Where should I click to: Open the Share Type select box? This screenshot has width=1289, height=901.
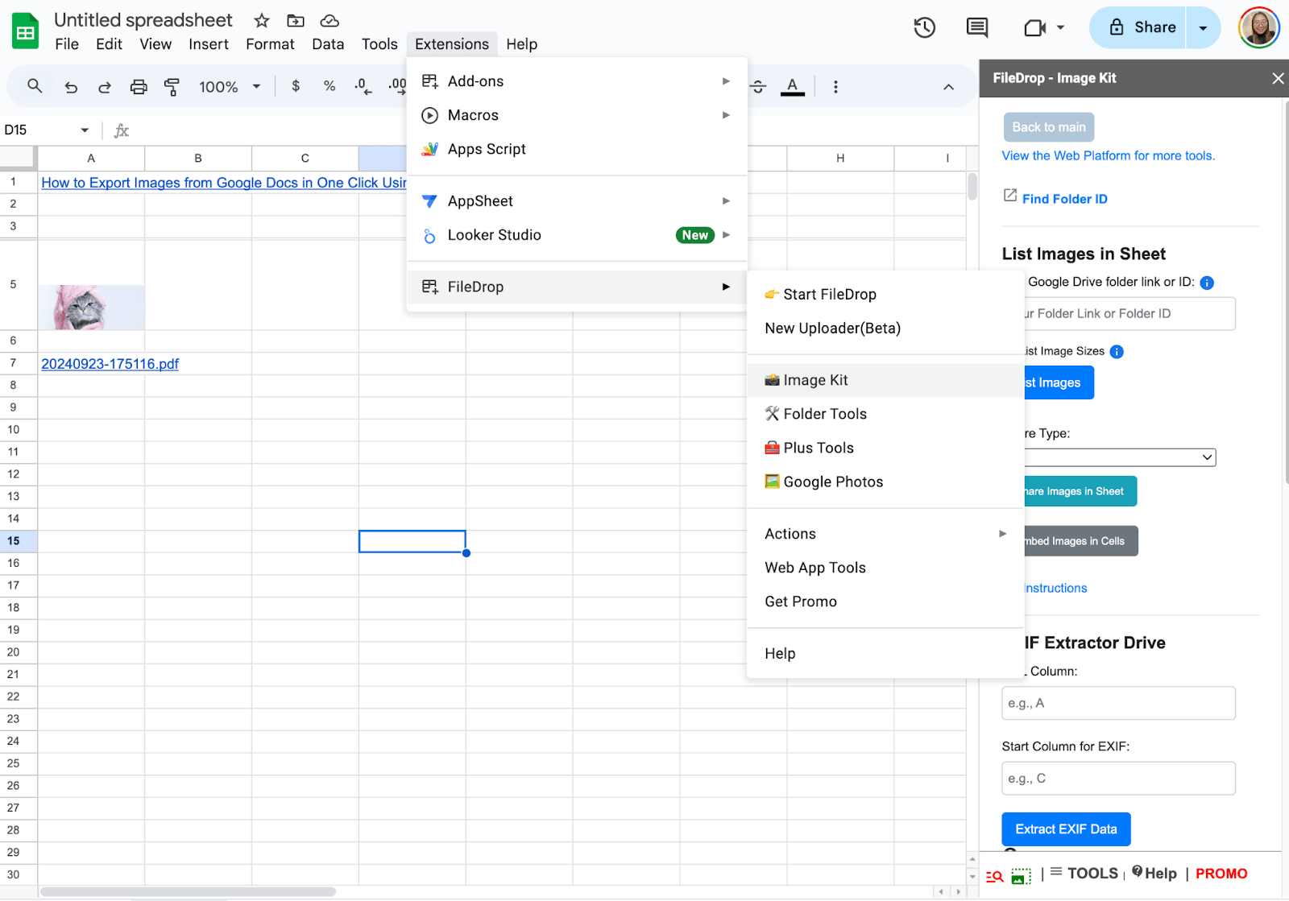[x=1120, y=457]
